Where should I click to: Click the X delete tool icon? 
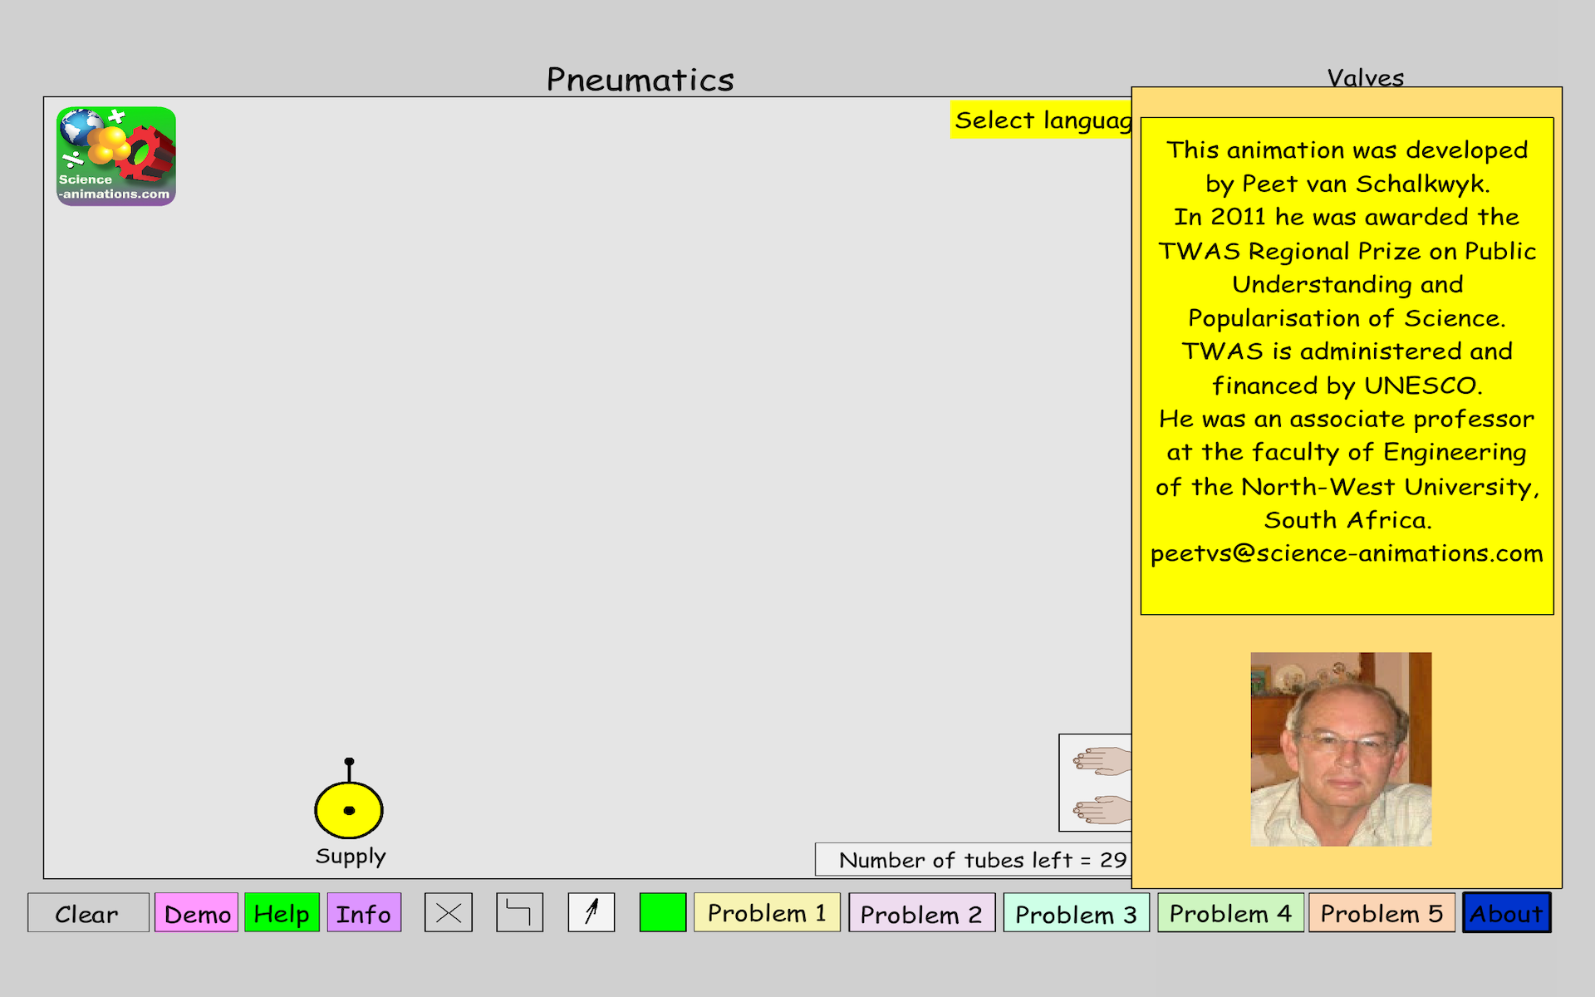click(x=449, y=912)
